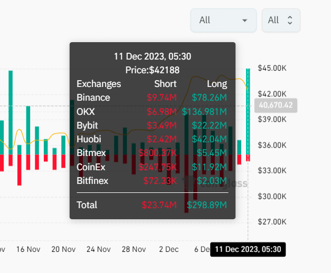Image resolution: width=331 pixels, height=273 pixels.
Task: Click the tallest green bar near 14 Nov
Action: [11, 113]
